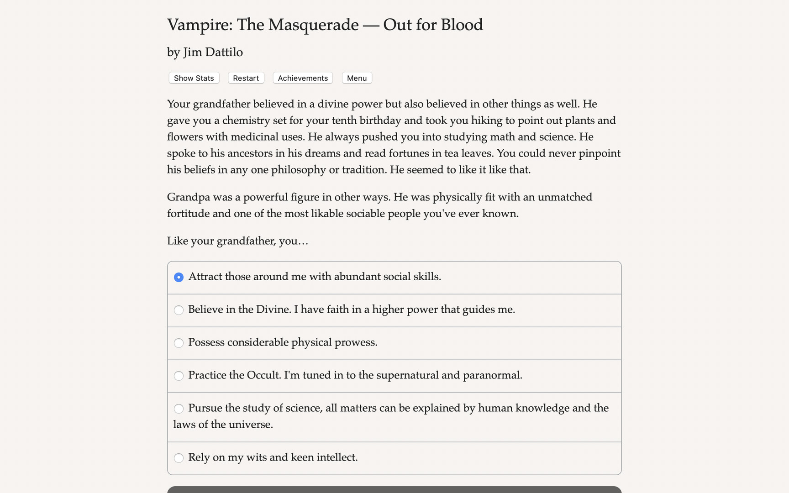789x493 pixels.
Task: Pick the "Practice the Occult" option
Action: click(355, 376)
